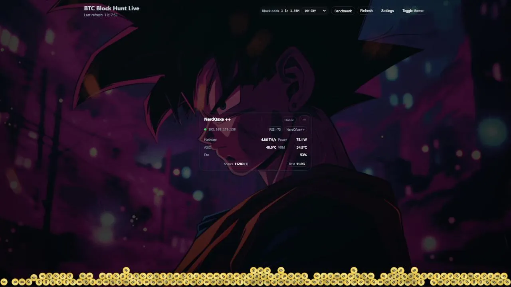Open the 'per day' block odds dropdown

[315, 11]
